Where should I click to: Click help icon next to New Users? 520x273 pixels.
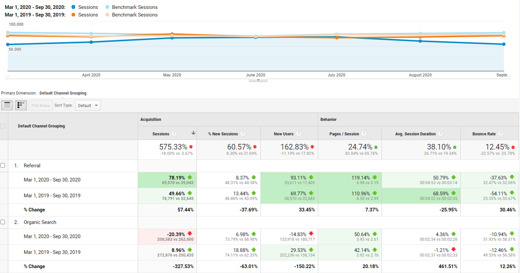point(299,134)
